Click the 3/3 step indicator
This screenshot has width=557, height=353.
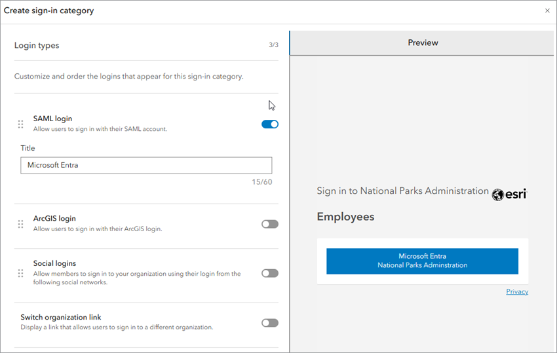click(x=273, y=45)
